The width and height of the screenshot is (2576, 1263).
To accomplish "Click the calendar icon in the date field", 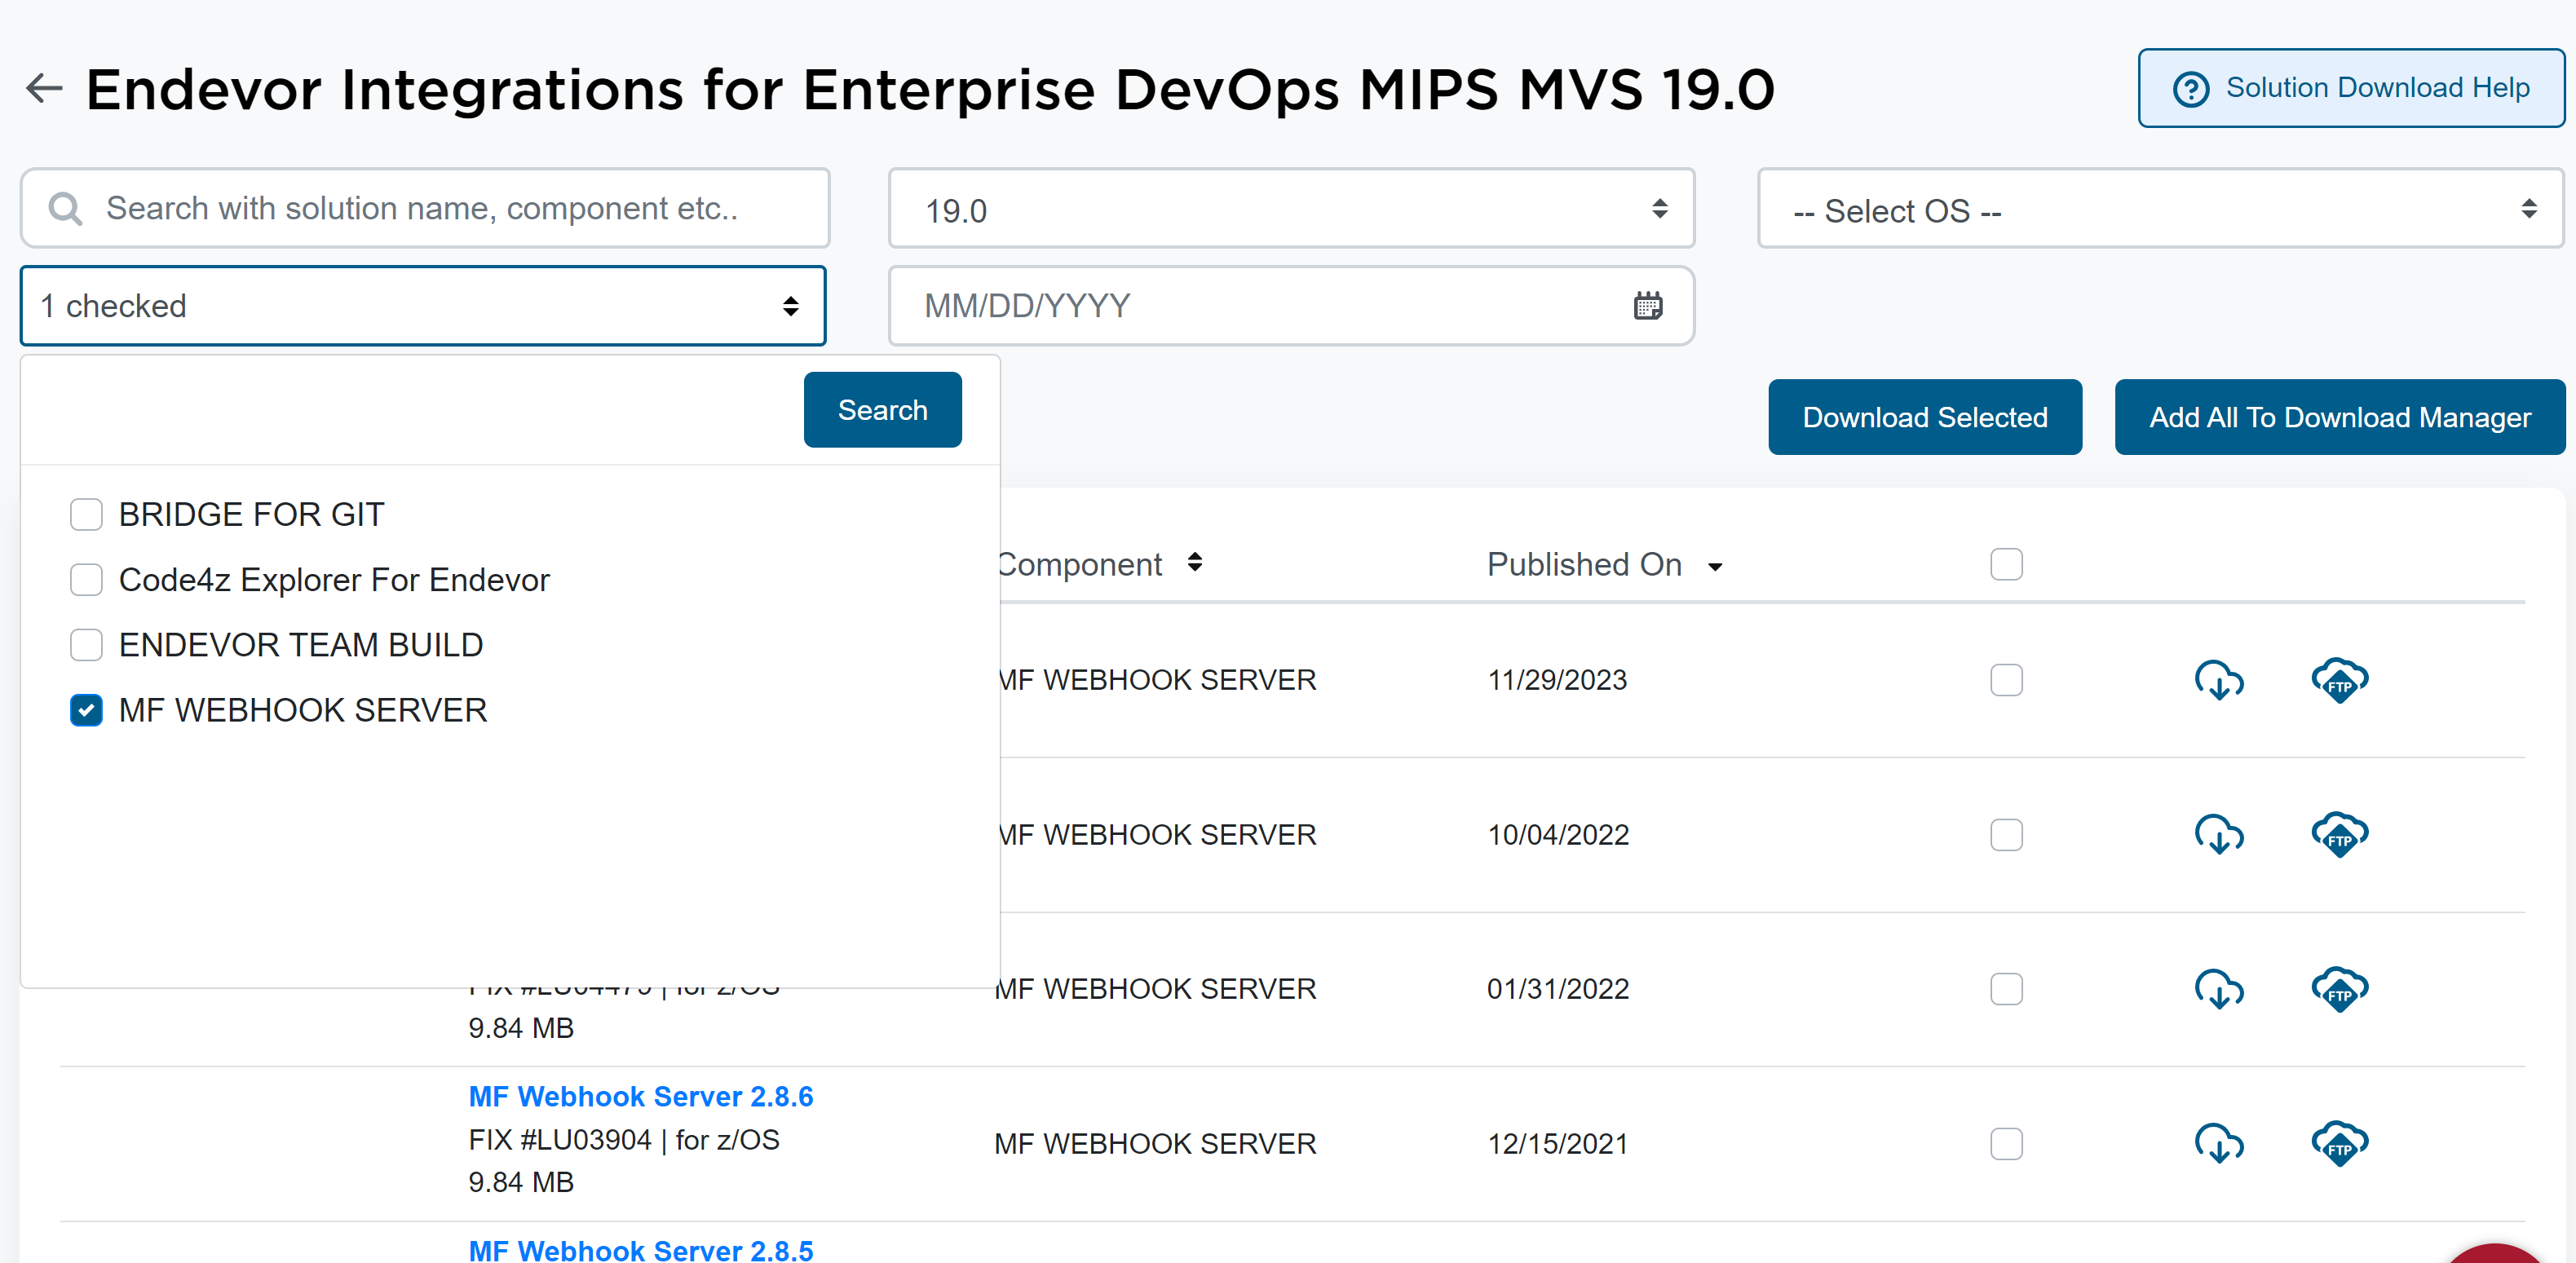I will pos(1647,306).
